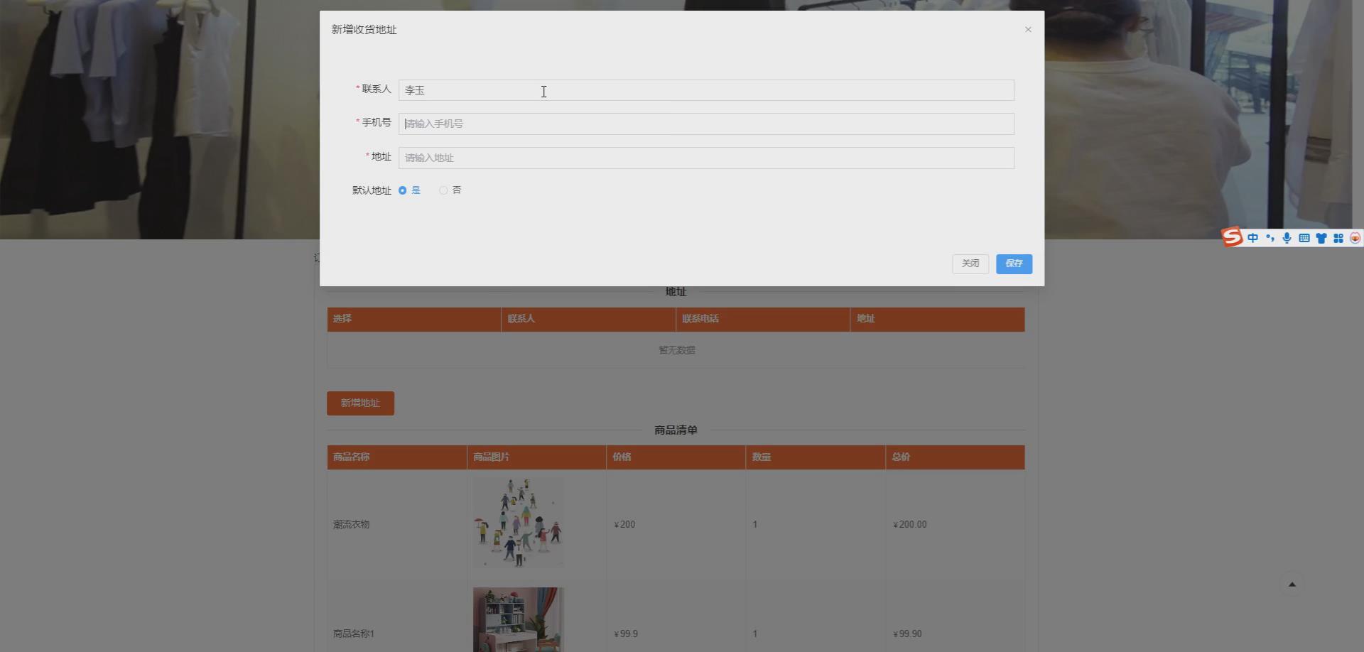Click the 商品图片 column header
Screen dimensions: 1364x652
tap(536, 457)
